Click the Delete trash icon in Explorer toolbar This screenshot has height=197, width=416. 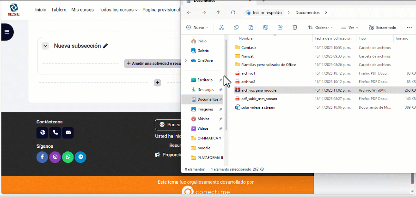point(295,28)
